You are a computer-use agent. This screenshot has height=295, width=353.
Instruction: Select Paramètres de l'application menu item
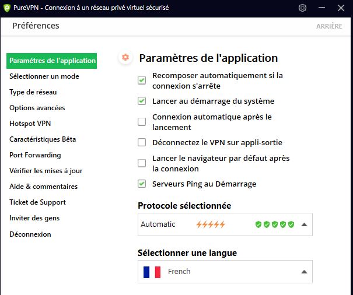[x=51, y=61]
